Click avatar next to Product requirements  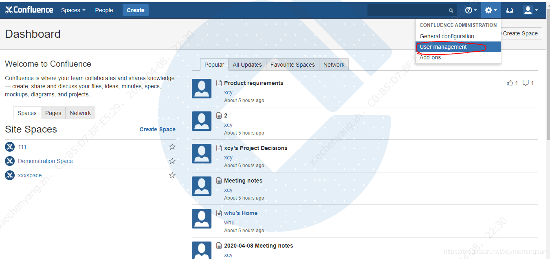pos(202,89)
